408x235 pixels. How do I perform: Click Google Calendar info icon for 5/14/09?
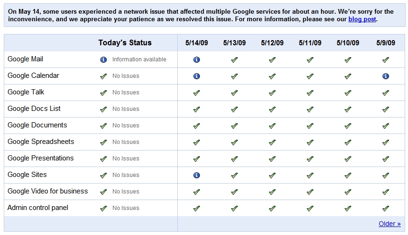pyautogui.click(x=197, y=76)
